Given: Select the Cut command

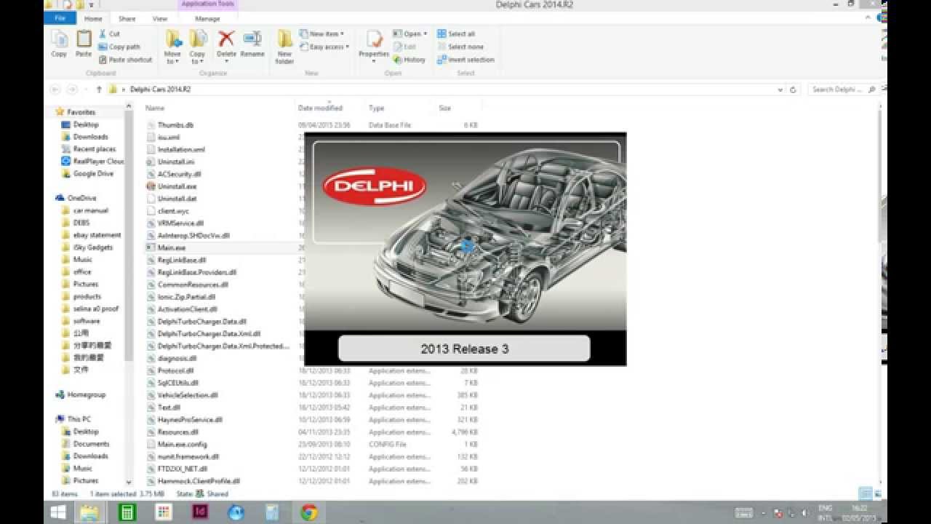Looking at the screenshot, I should (109, 34).
